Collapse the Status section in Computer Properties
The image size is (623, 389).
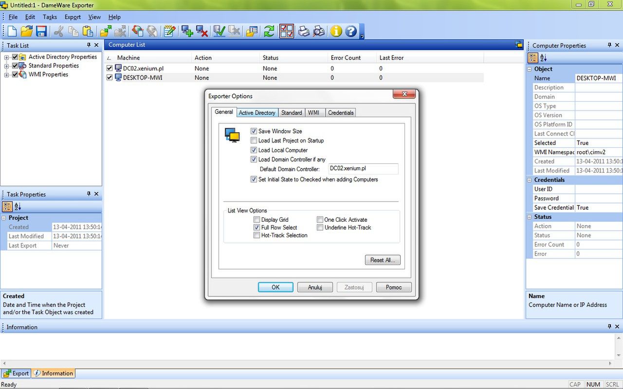point(530,217)
